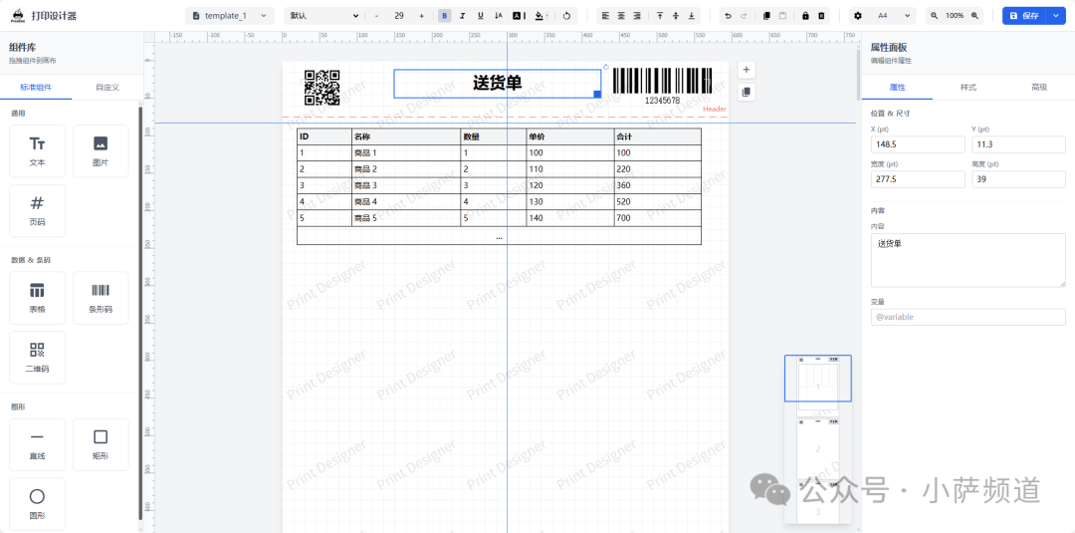Switch to the 样式 style tab
Image resolution: width=1075 pixels, height=533 pixels.
968,87
